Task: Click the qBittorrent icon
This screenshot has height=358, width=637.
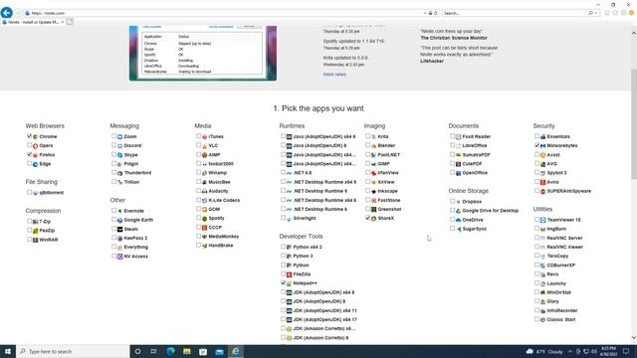Action: 36,193
